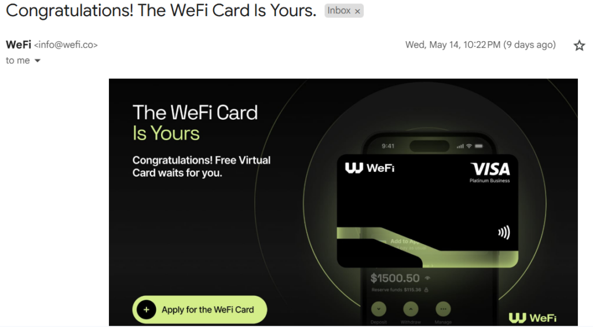Screen dimensions: 593x327
Task: Click the Apply for the WeFi Card button
Action: [x=200, y=310]
